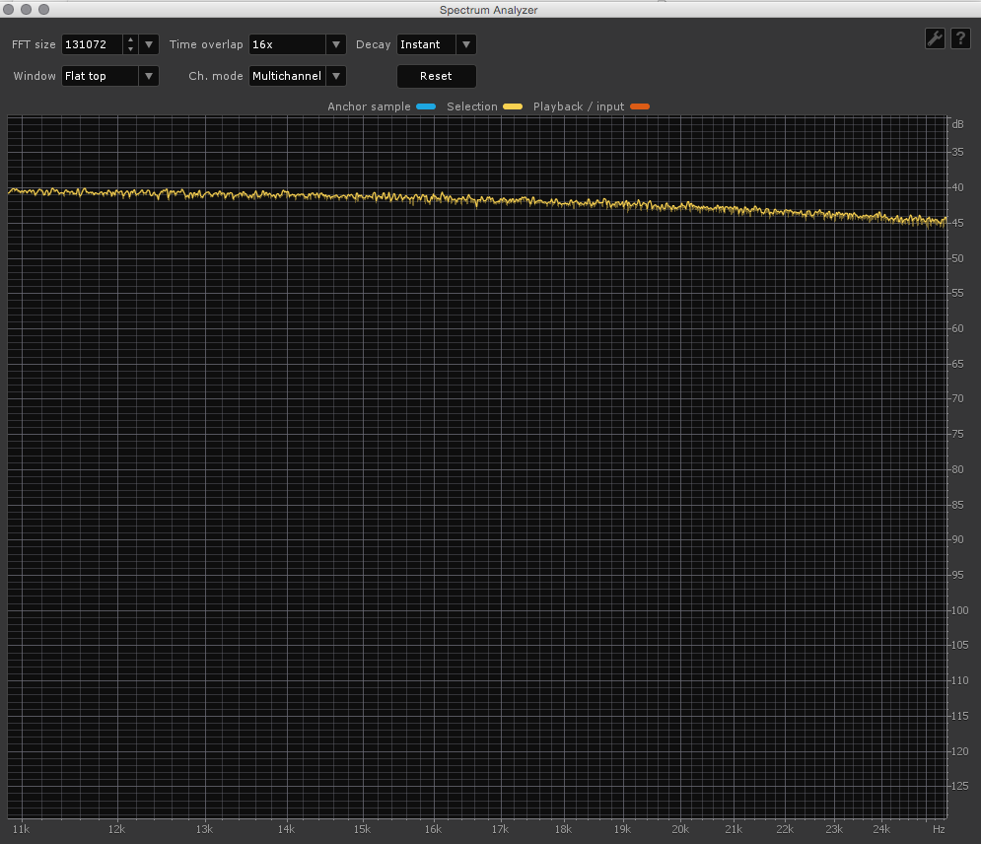This screenshot has height=844, width=981.
Task: Click the orange Playback / input color swatch
Action: click(x=640, y=106)
